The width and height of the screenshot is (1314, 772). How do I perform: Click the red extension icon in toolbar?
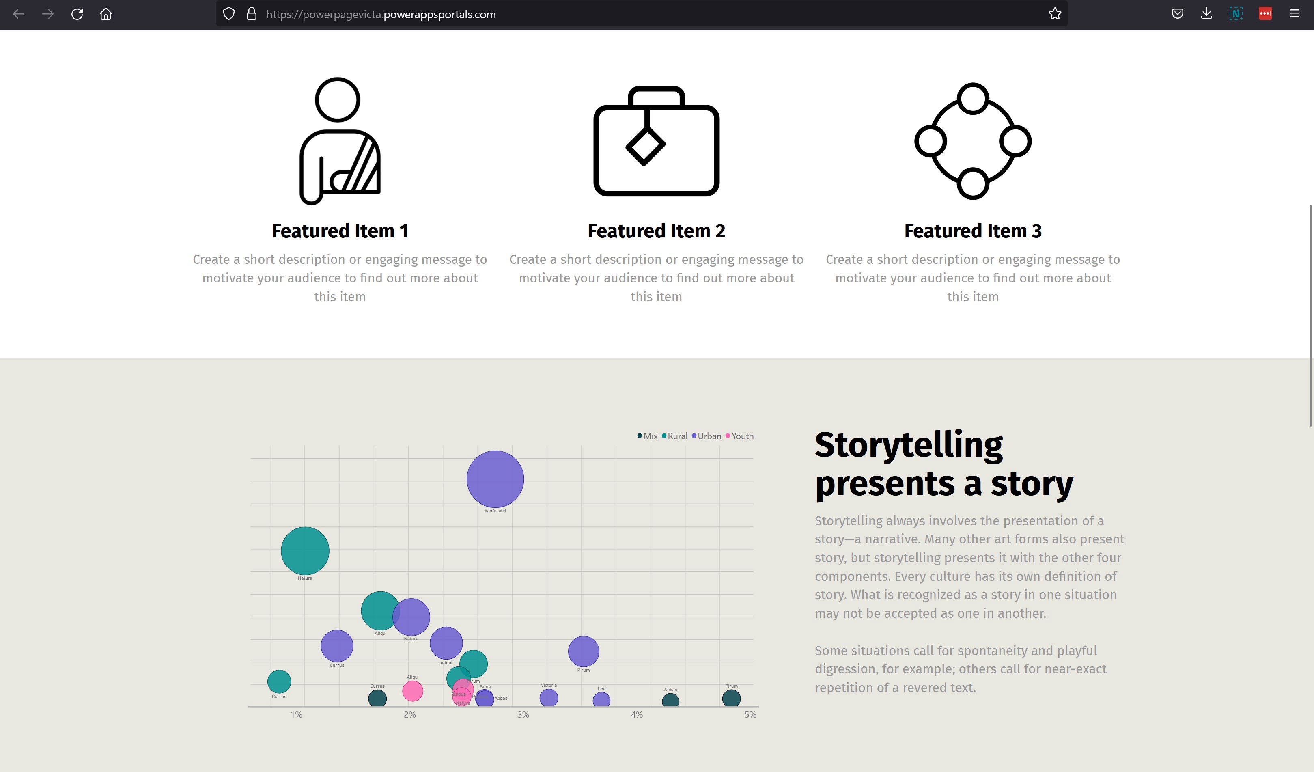[1265, 14]
